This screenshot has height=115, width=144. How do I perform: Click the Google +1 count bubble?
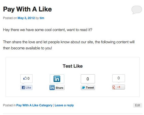point(118,78)
